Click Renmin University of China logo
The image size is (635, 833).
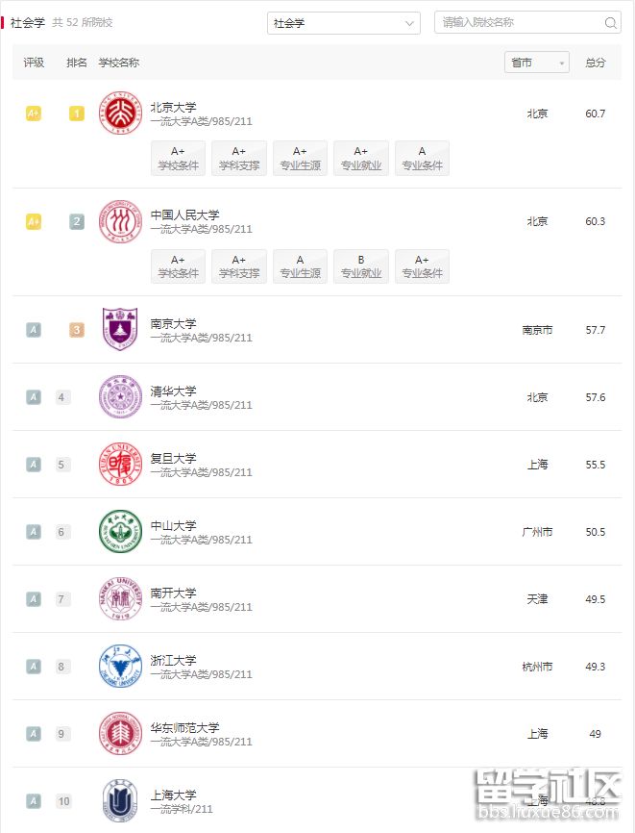click(120, 221)
